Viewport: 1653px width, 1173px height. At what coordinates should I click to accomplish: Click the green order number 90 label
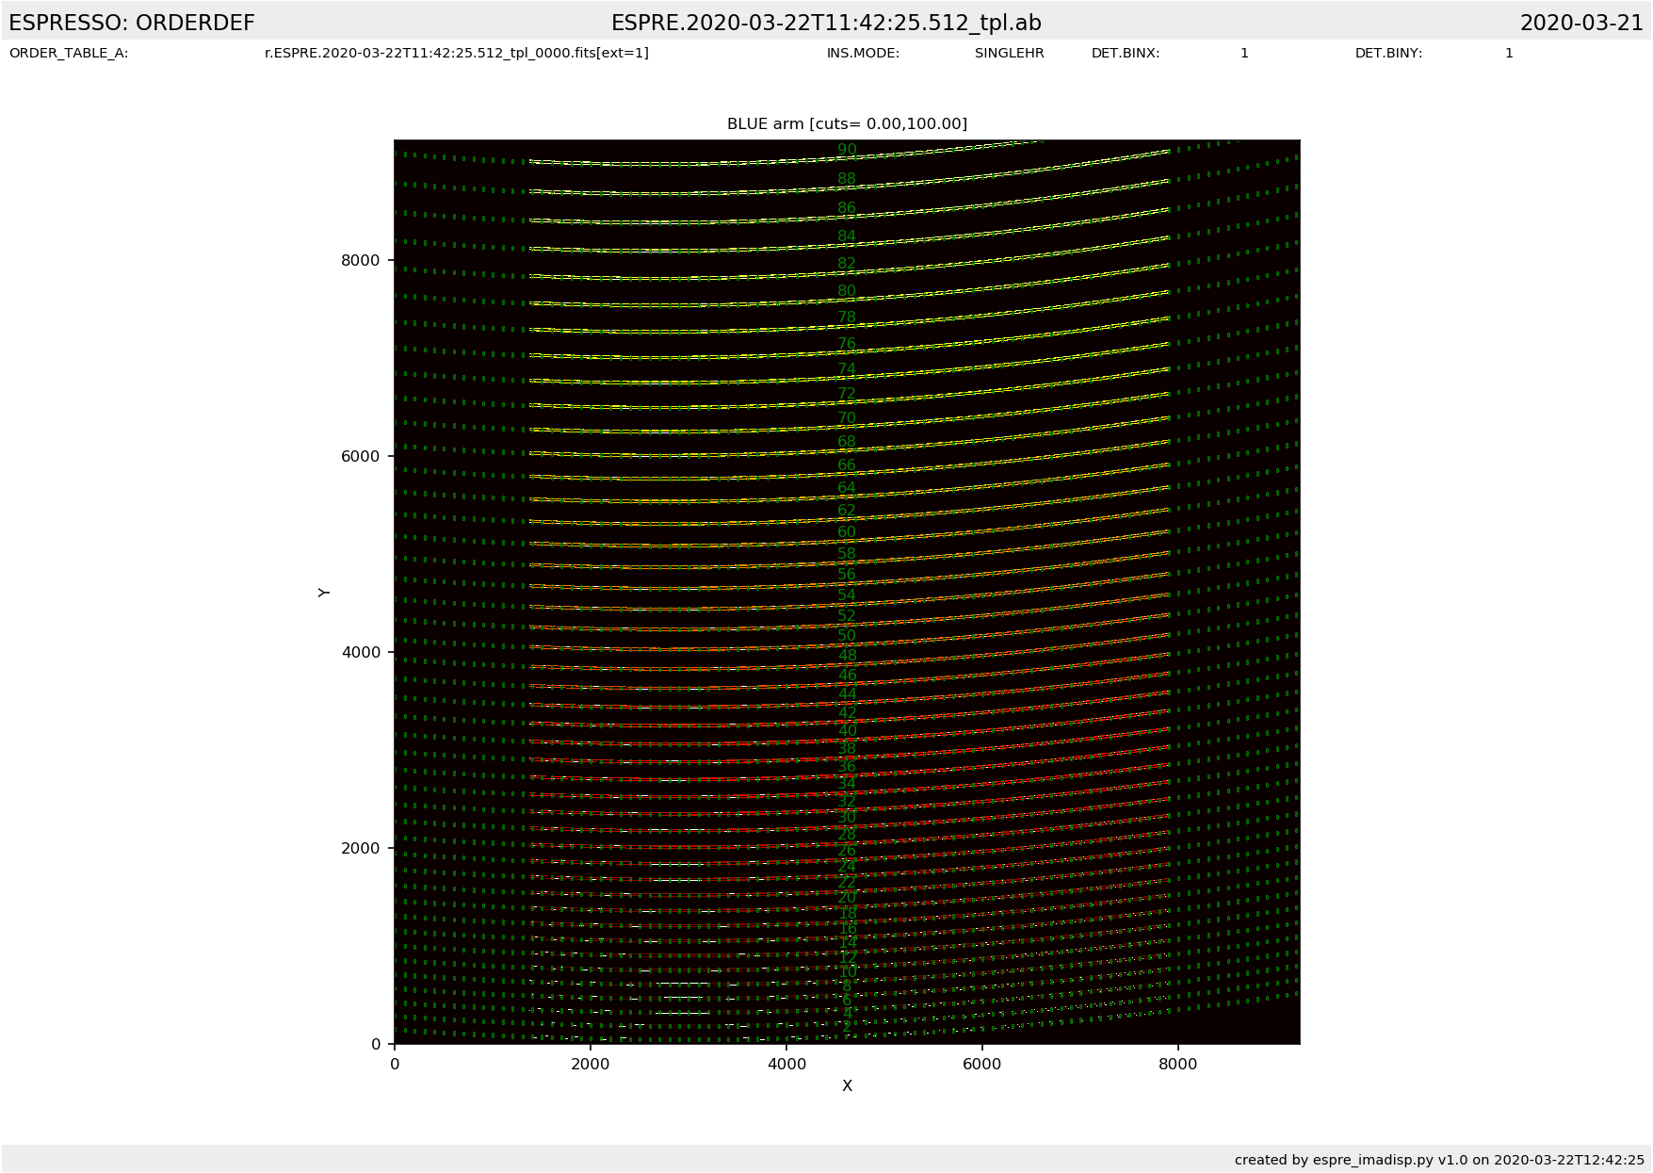pyautogui.click(x=847, y=150)
